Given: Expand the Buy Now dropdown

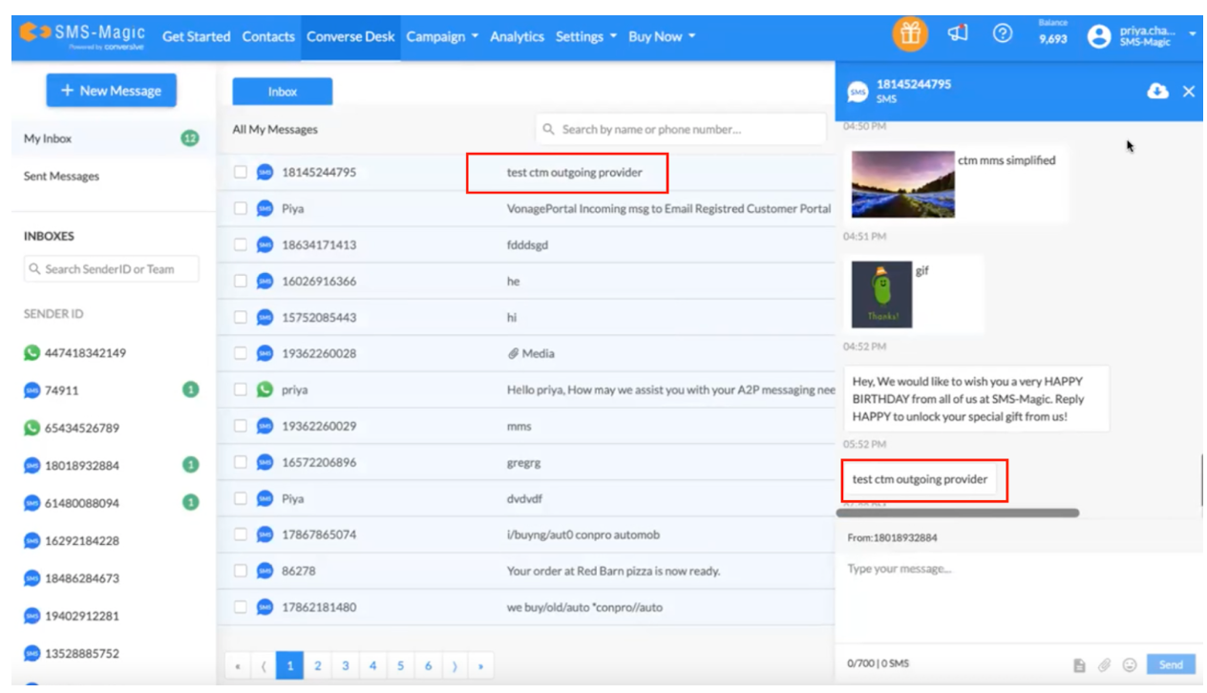Looking at the screenshot, I should coord(661,36).
